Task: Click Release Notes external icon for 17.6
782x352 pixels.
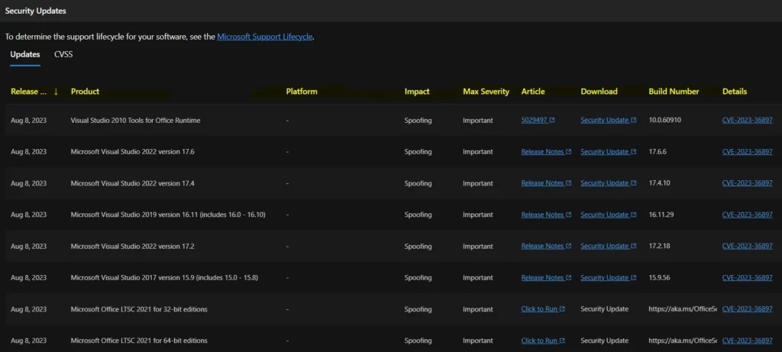Action: pyautogui.click(x=568, y=152)
